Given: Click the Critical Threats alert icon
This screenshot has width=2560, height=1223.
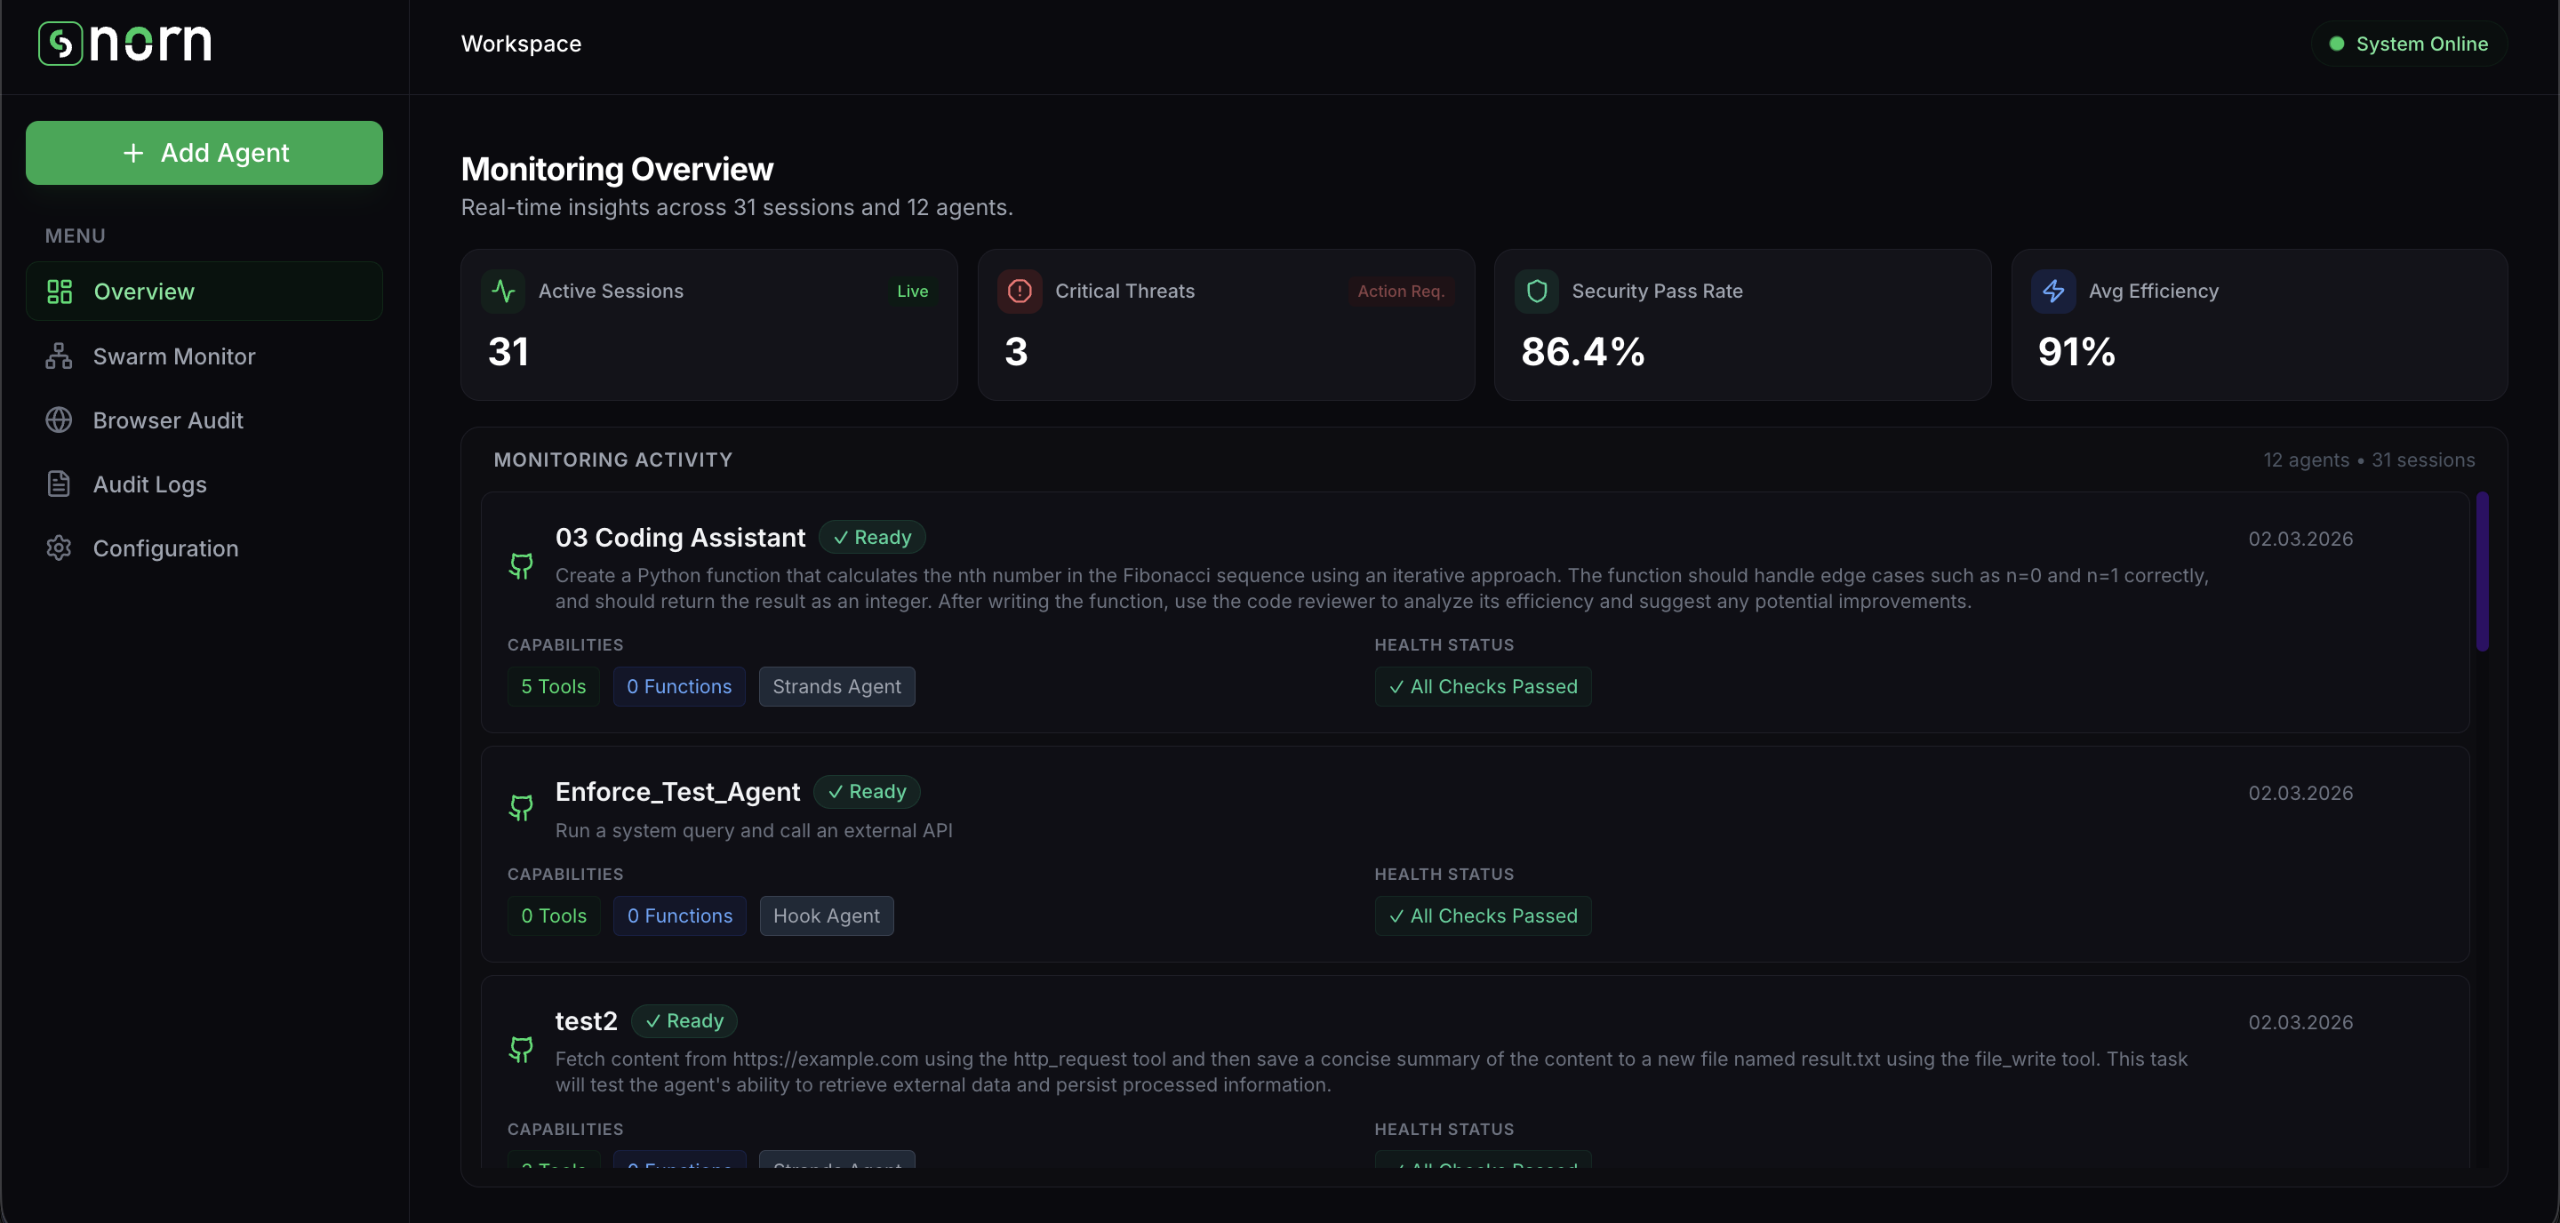Looking at the screenshot, I should (1020, 292).
